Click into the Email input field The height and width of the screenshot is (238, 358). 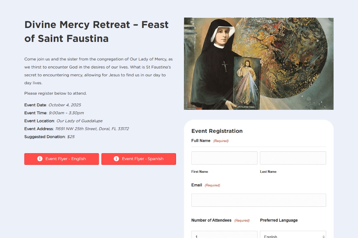[259, 200]
